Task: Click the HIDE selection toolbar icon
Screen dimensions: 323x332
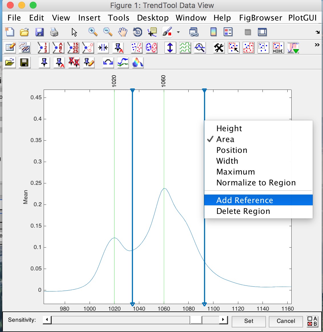Action: [x=278, y=48]
